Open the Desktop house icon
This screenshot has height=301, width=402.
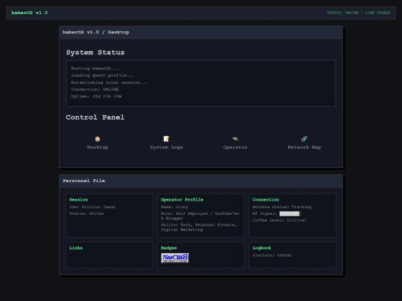[x=98, y=139]
